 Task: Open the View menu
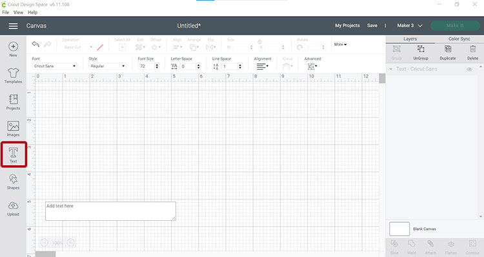click(x=18, y=12)
